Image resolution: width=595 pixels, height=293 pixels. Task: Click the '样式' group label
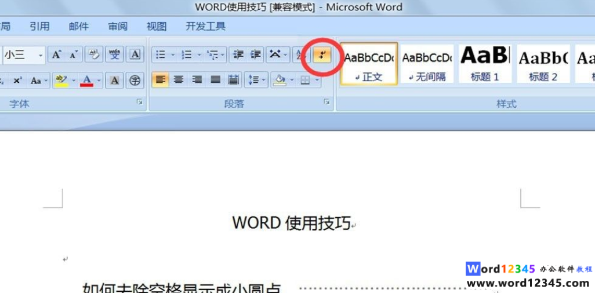click(506, 104)
